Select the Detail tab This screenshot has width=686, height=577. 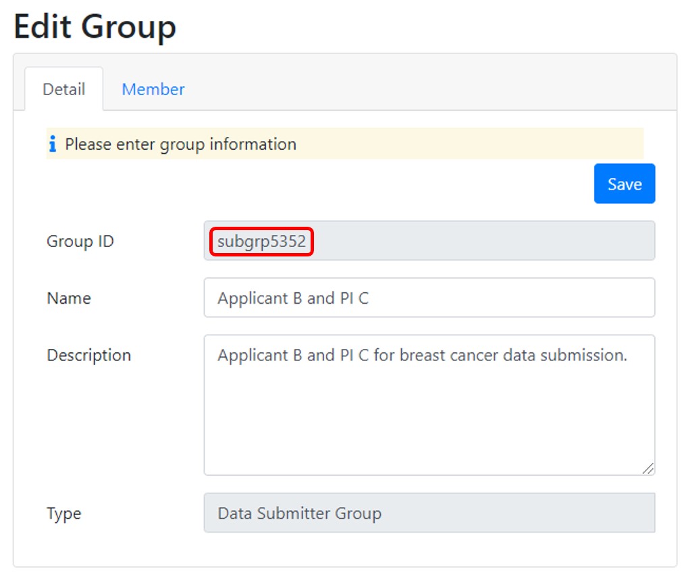point(63,89)
